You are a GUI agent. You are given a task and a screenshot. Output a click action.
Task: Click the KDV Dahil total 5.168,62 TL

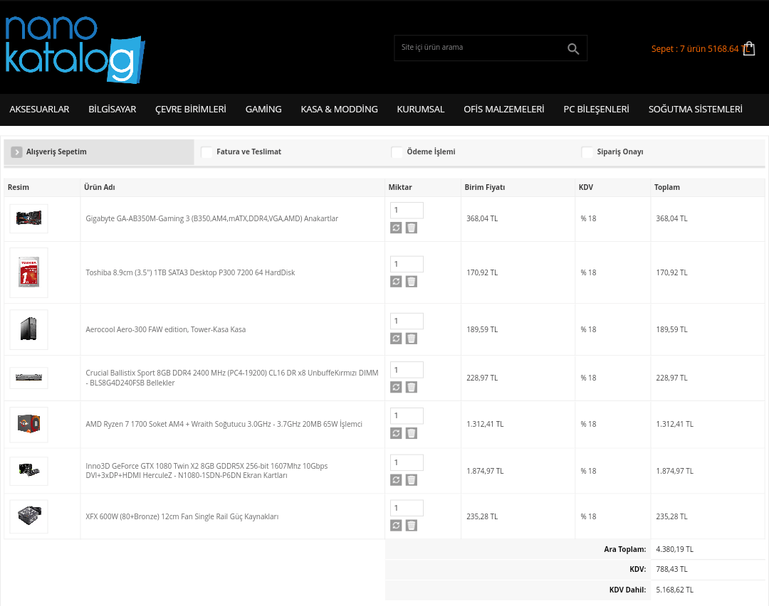[674, 590]
